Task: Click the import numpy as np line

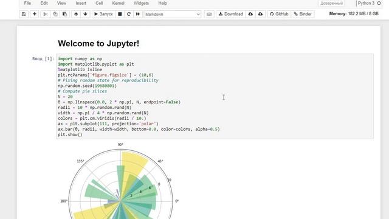Action: (80, 59)
